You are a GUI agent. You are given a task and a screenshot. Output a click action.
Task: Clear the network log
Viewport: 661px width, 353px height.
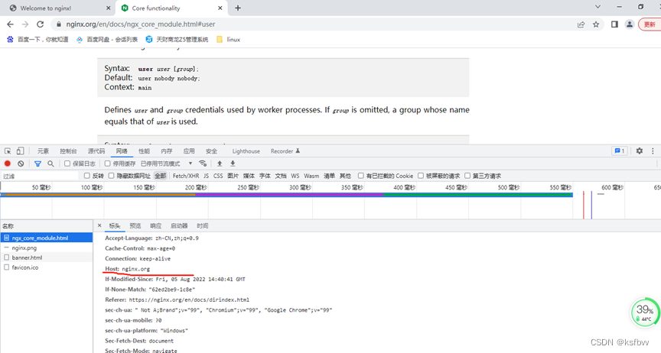coord(21,164)
